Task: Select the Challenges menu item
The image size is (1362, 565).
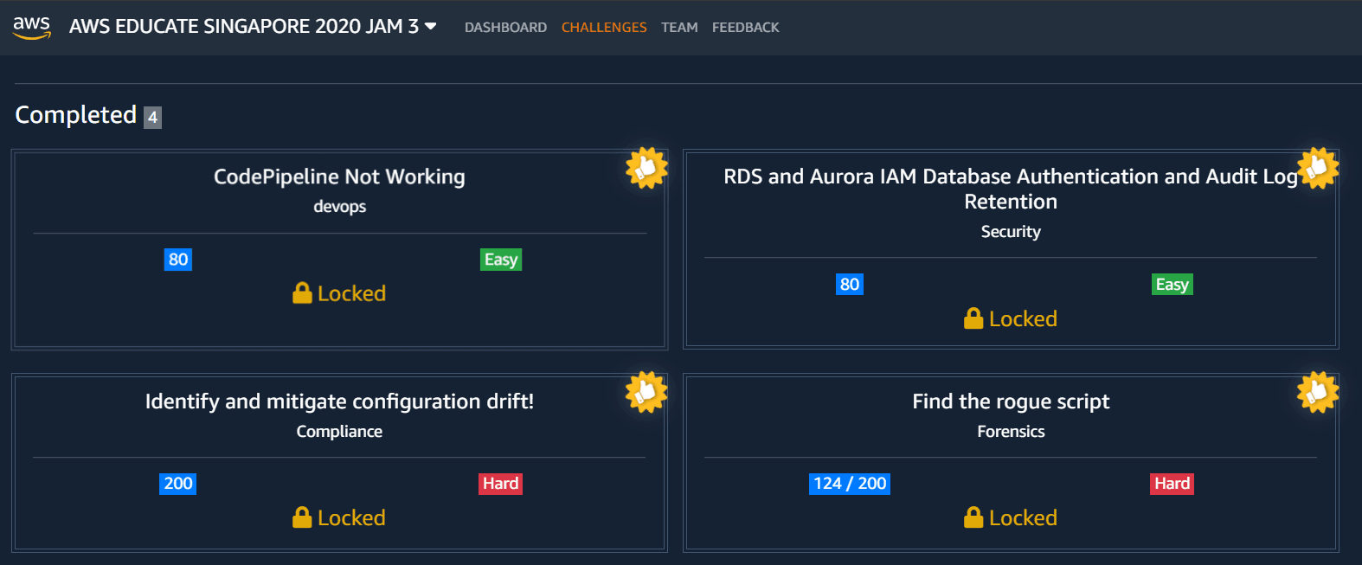Action: pos(604,28)
